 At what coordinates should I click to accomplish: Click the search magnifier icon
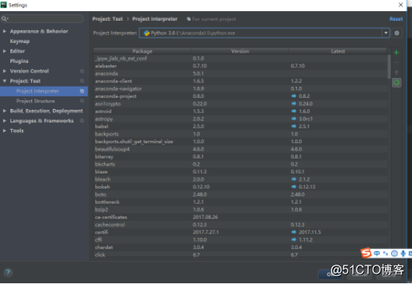tap(4, 19)
